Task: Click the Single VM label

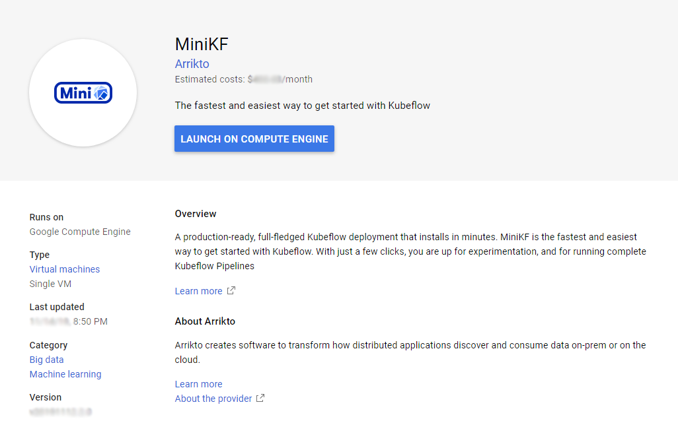Action: coord(50,284)
